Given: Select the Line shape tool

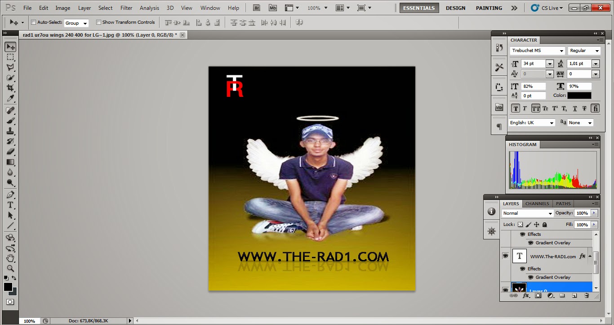Looking at the screenshot, I should 10,225.
